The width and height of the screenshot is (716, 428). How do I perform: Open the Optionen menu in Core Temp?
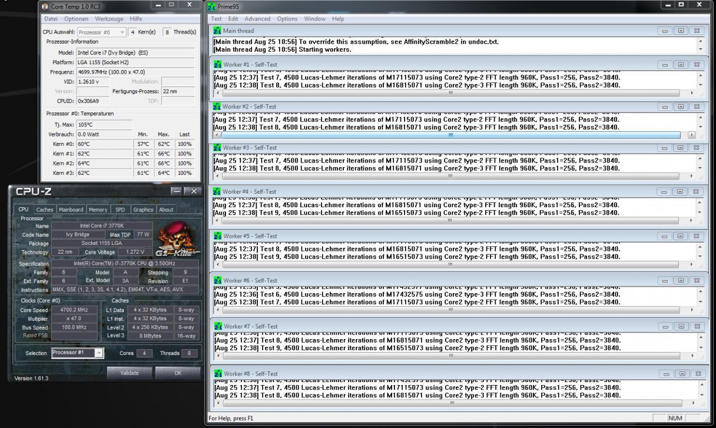point(77,19)
